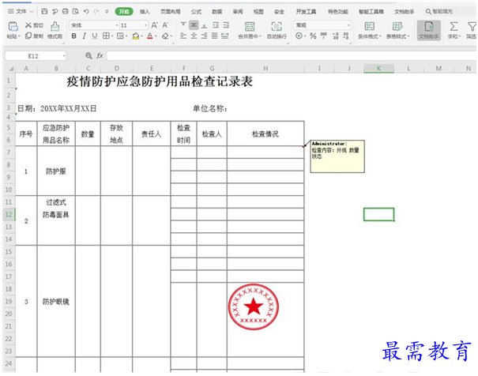Image resolution: width=478 pixels, height=376 pixels.
Task: Click the Eraser clear formatting icon
Action: point(165,36)
